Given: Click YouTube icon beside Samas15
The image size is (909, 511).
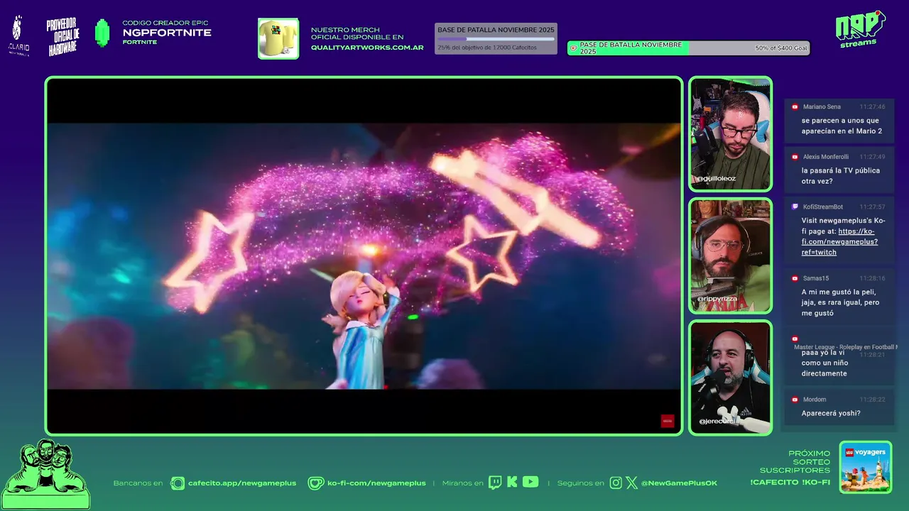Looking at the screenshot, I should pos(795,278).
